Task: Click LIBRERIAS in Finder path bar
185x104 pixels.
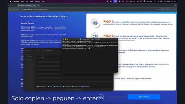Action: point(86,87)
